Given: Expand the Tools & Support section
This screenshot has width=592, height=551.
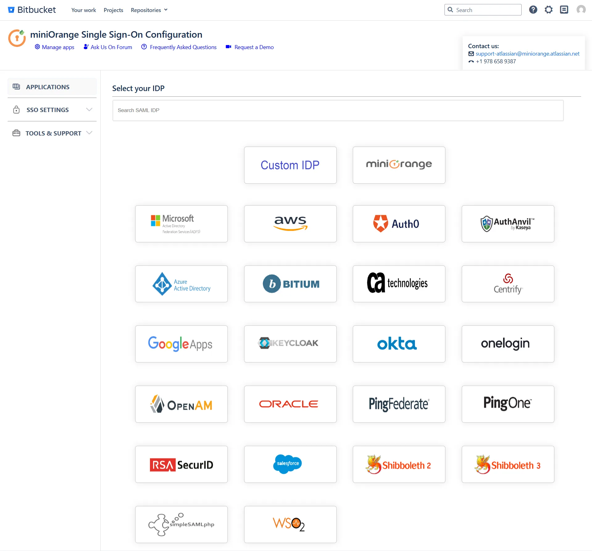Looking at the screenshot, I should (52, 133).
